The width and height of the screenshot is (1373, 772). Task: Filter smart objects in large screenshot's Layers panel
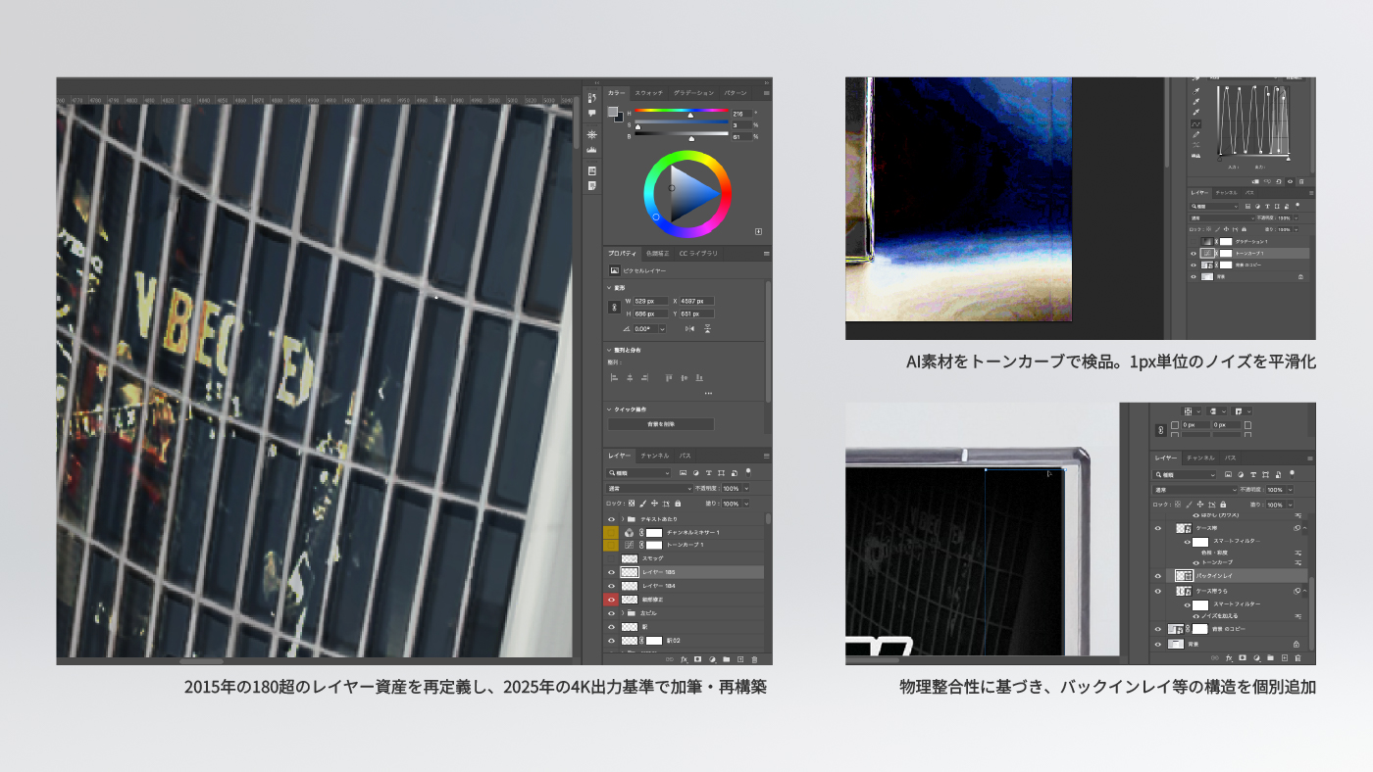click(x=735, y=473)
